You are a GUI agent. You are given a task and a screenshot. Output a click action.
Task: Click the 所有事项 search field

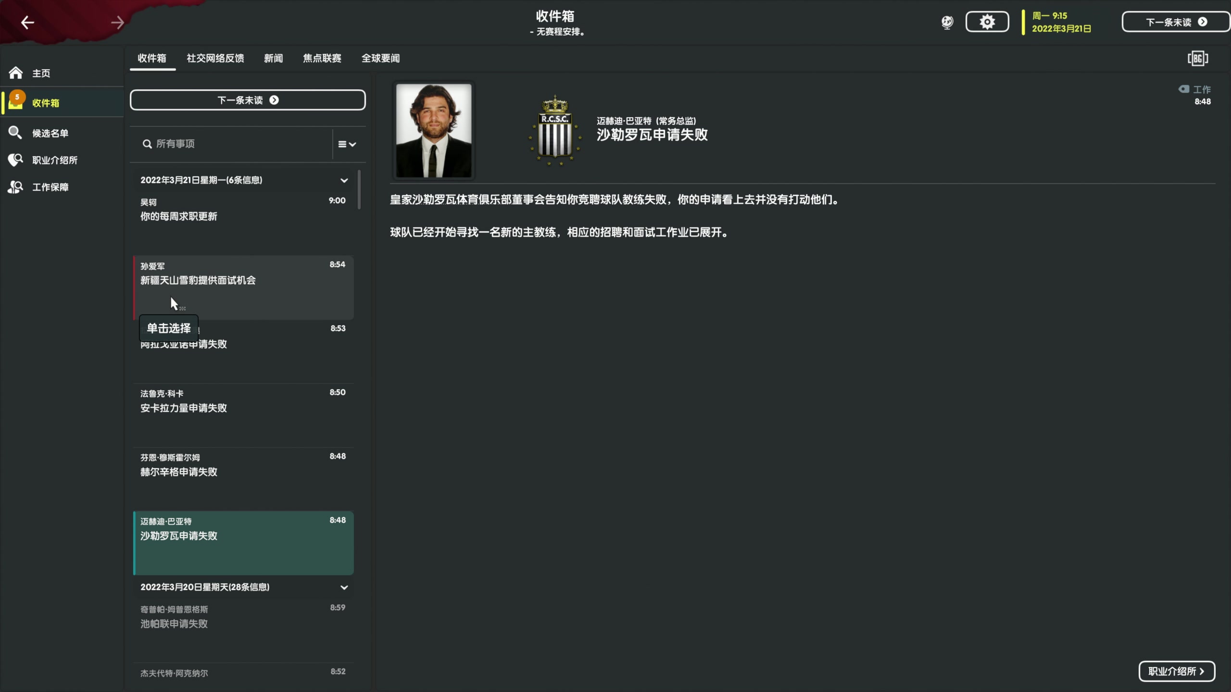point(231,144)
